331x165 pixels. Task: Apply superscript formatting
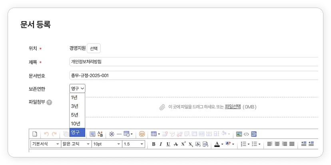(x=183, y=144)
